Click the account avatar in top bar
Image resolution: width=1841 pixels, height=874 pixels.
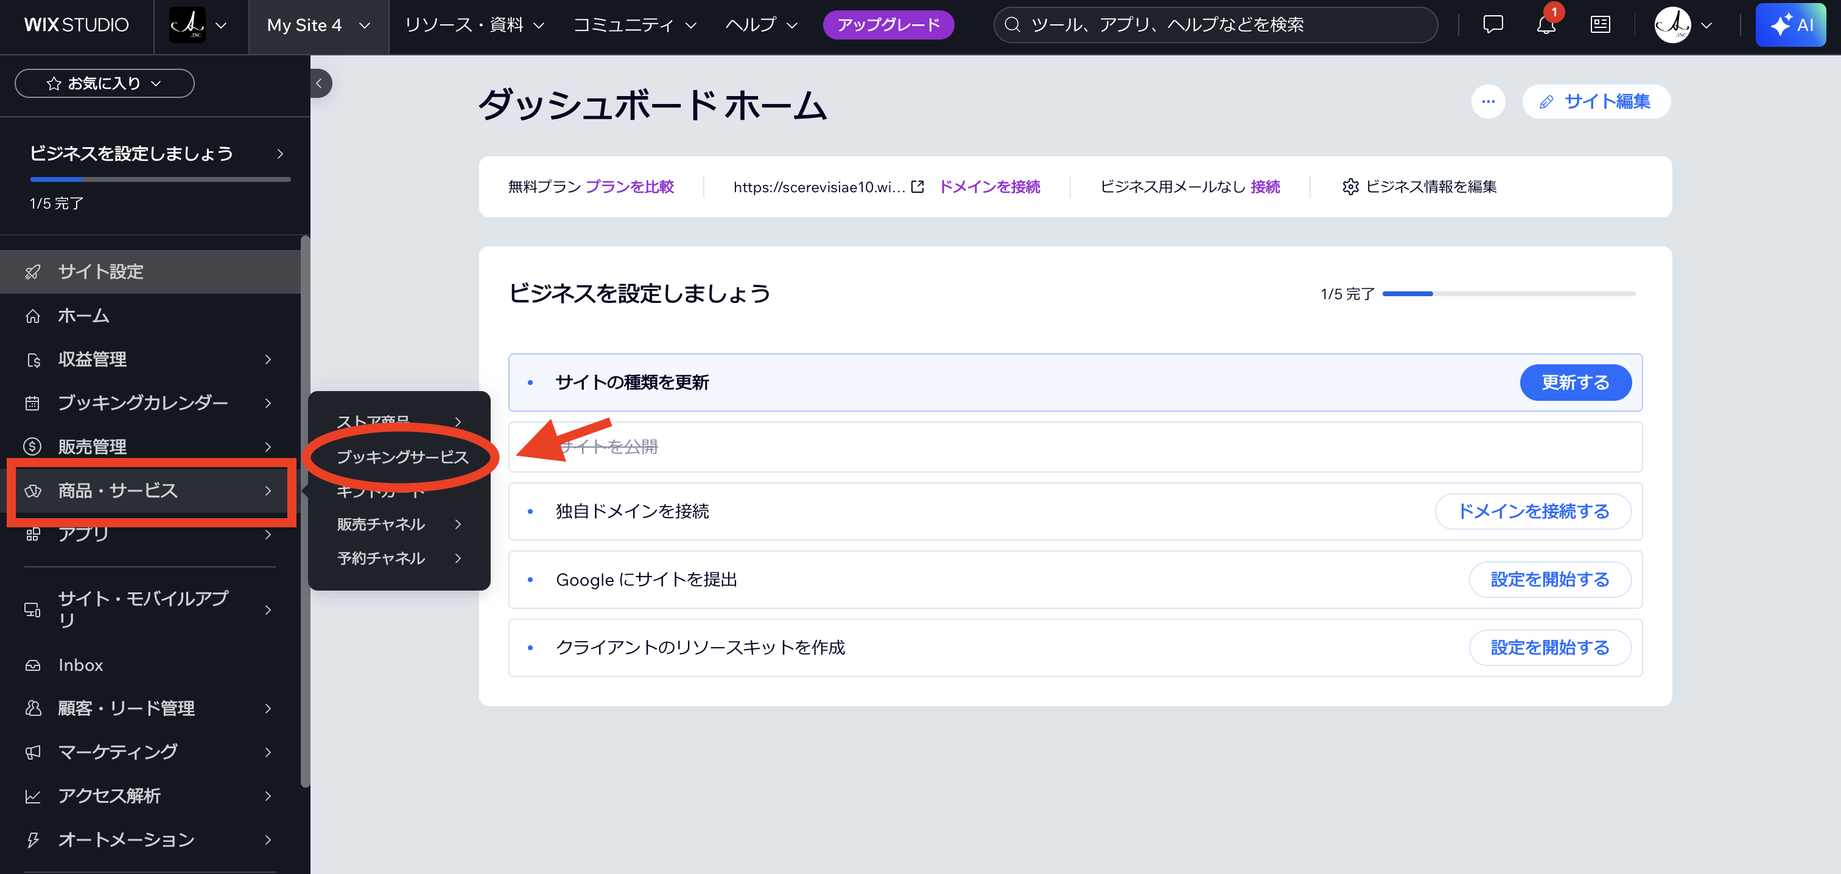[x=1674, y=25]
